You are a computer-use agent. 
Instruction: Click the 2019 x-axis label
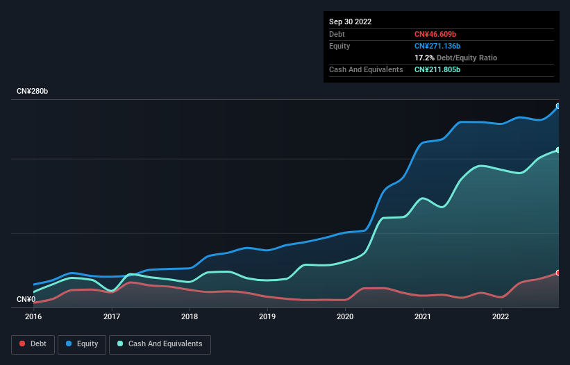tap(267, 316)
